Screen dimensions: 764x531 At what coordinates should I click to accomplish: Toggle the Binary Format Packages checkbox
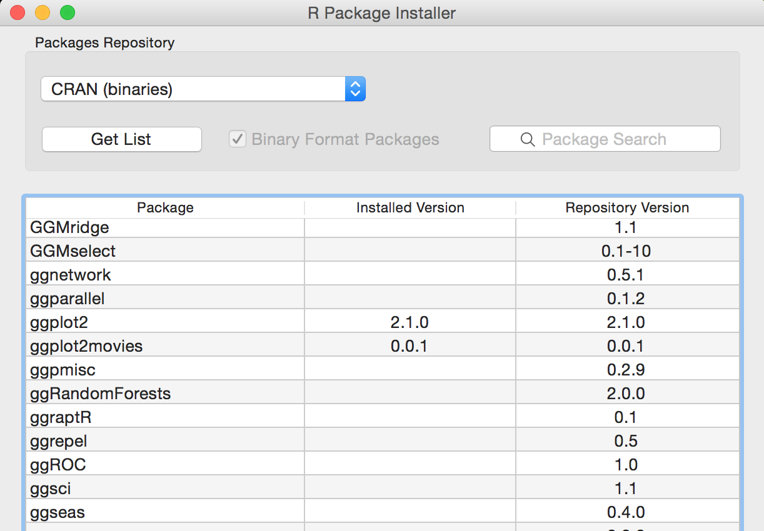238,139
